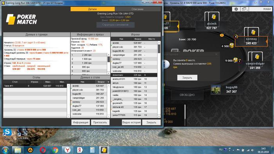
Task: Sort players list by Место column
Action: pyautogui.click(x=151, y=39)
